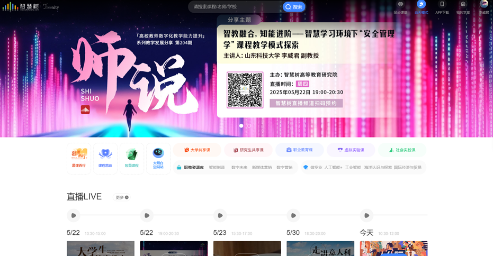Open the 大明白空间站 tile

158,158
